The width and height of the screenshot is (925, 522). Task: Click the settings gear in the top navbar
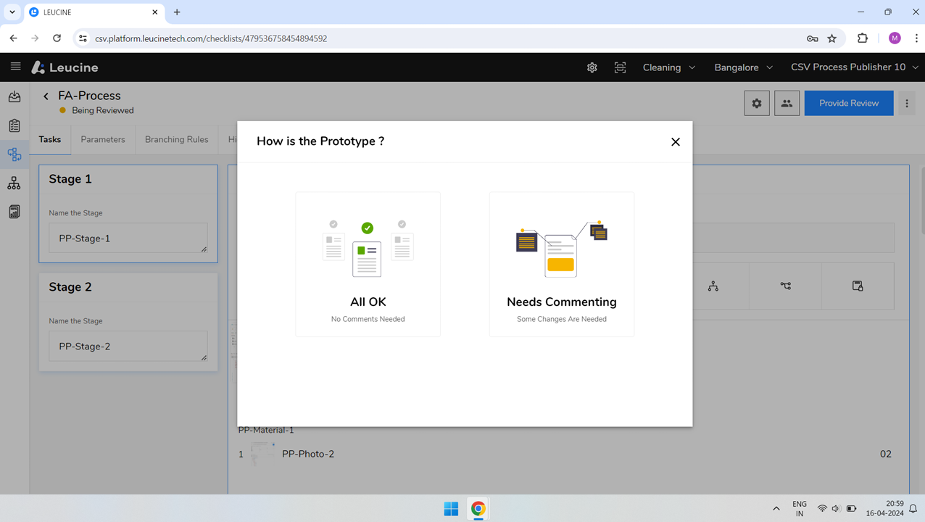pyautogui.click(x=592, y=67)
